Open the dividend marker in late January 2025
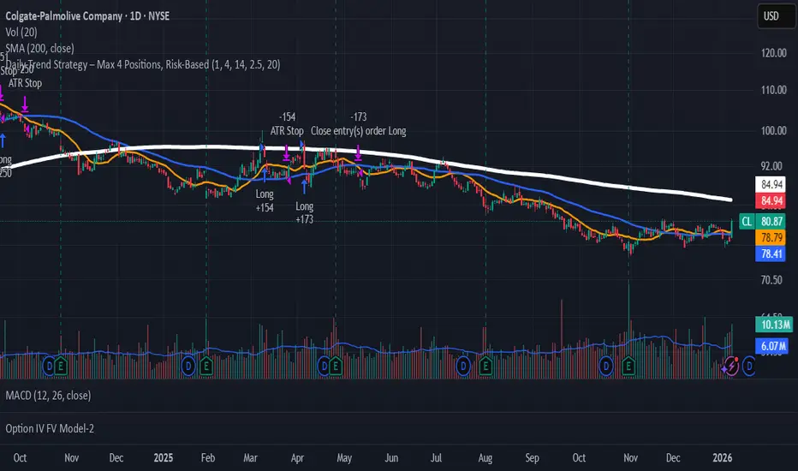The height and width of the screenshot is (471, 798). click(188, 366)
